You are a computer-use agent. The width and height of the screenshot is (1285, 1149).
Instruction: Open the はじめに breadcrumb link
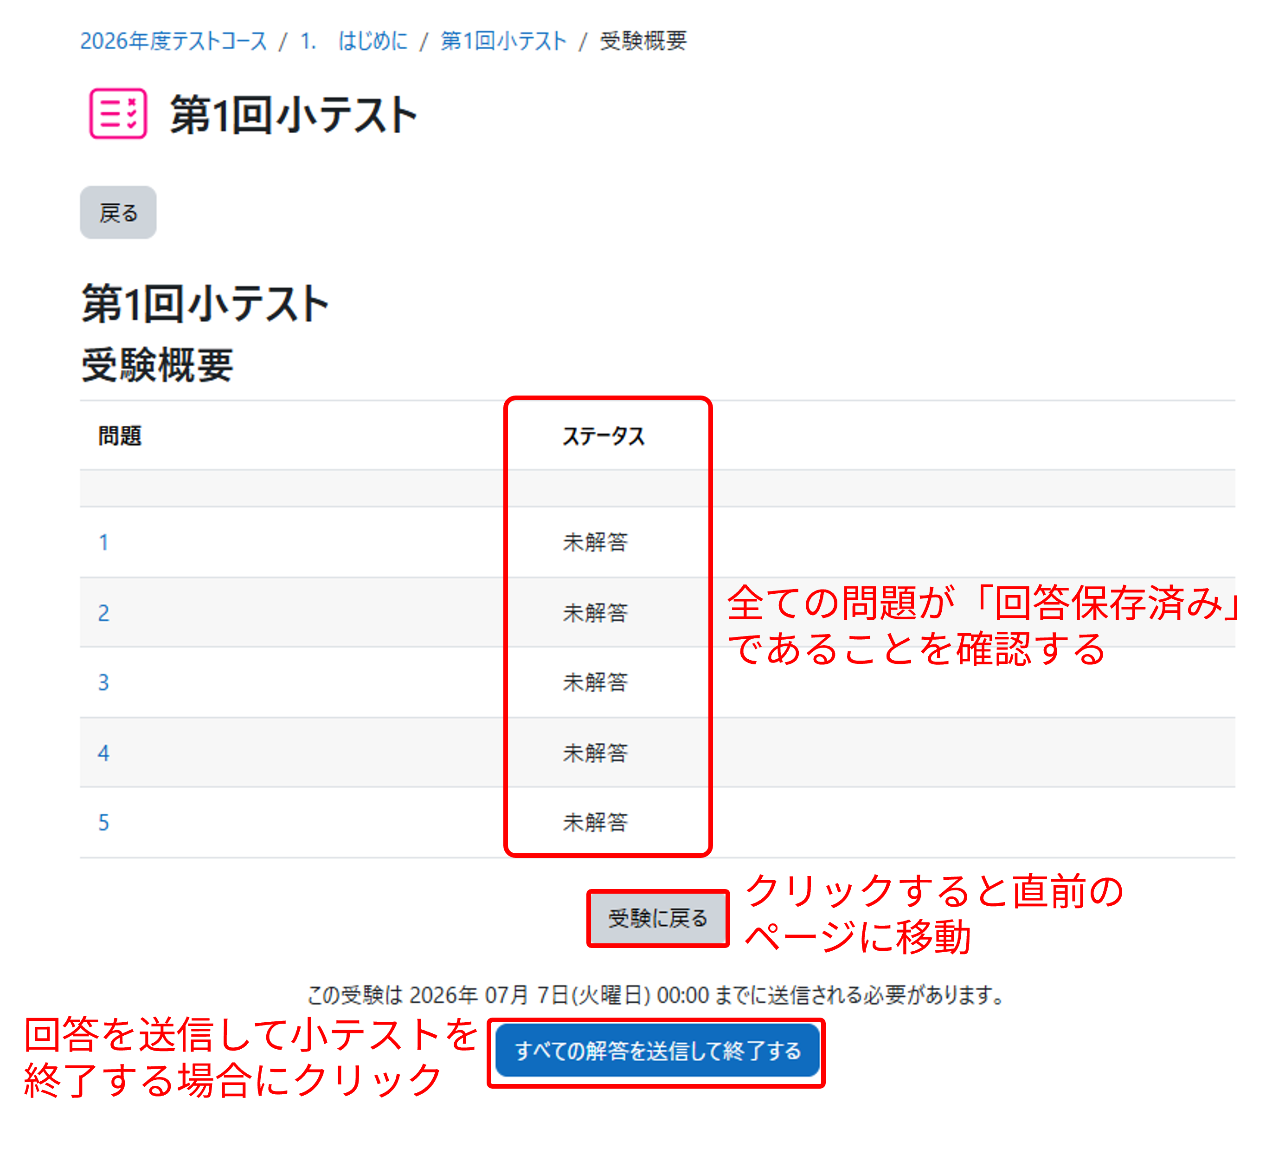point(354,41)
